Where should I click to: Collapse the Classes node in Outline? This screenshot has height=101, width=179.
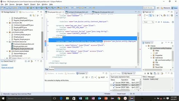tap(146, 46)
